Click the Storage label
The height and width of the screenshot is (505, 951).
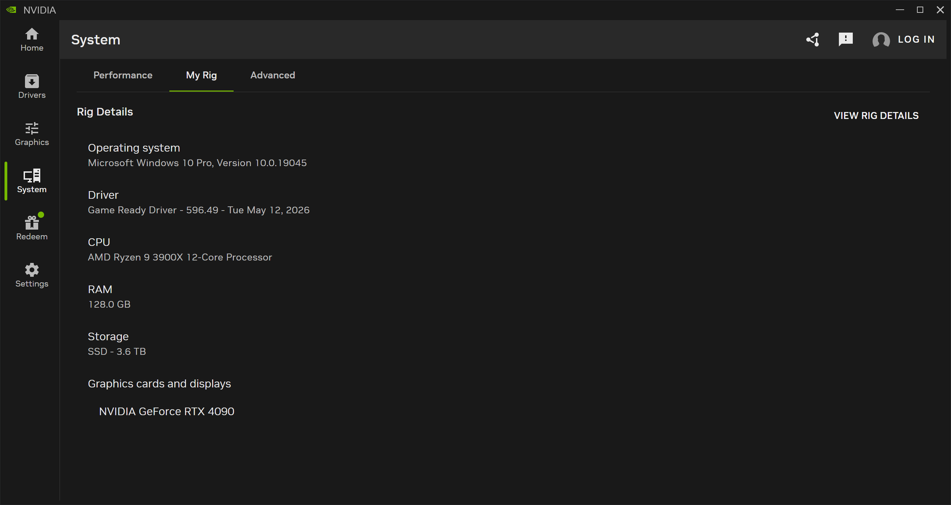(x=108, y=337)
